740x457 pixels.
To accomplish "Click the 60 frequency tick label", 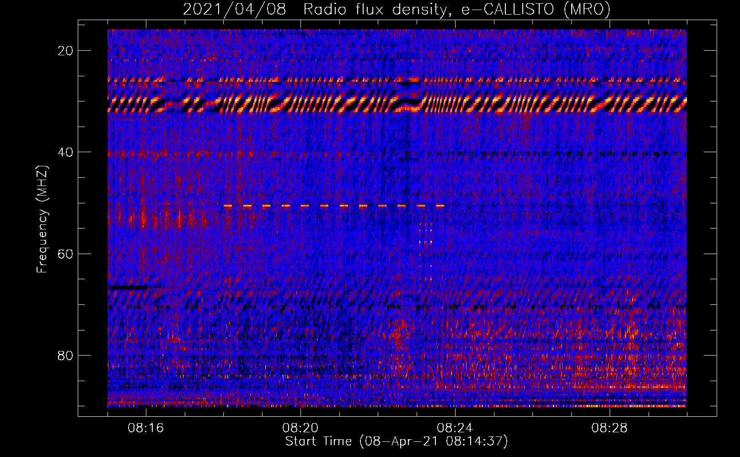I will [x=65, y=254].
